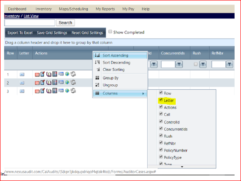Uncheck the RefNbr column checkbox

pyautogui.click(x=161, y=142)
